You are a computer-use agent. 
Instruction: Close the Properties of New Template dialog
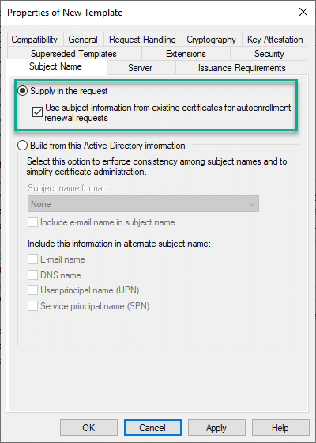coord(303,12)
